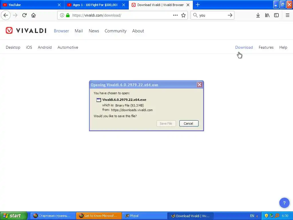
Task: Open the News navigation item
Action: tap(94, 31)
